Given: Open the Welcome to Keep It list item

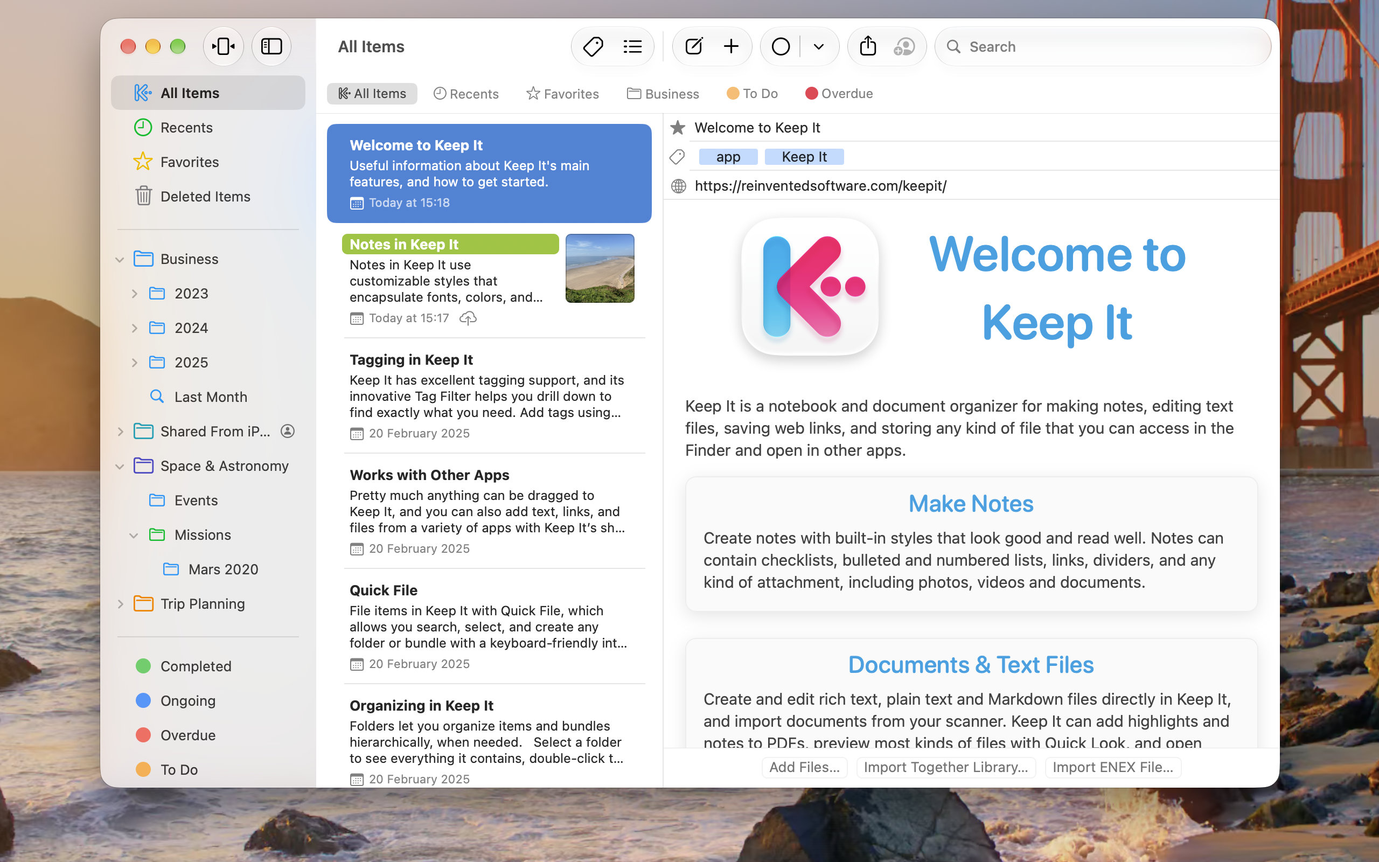Looking at the screenshot, I should pos(489,173).
